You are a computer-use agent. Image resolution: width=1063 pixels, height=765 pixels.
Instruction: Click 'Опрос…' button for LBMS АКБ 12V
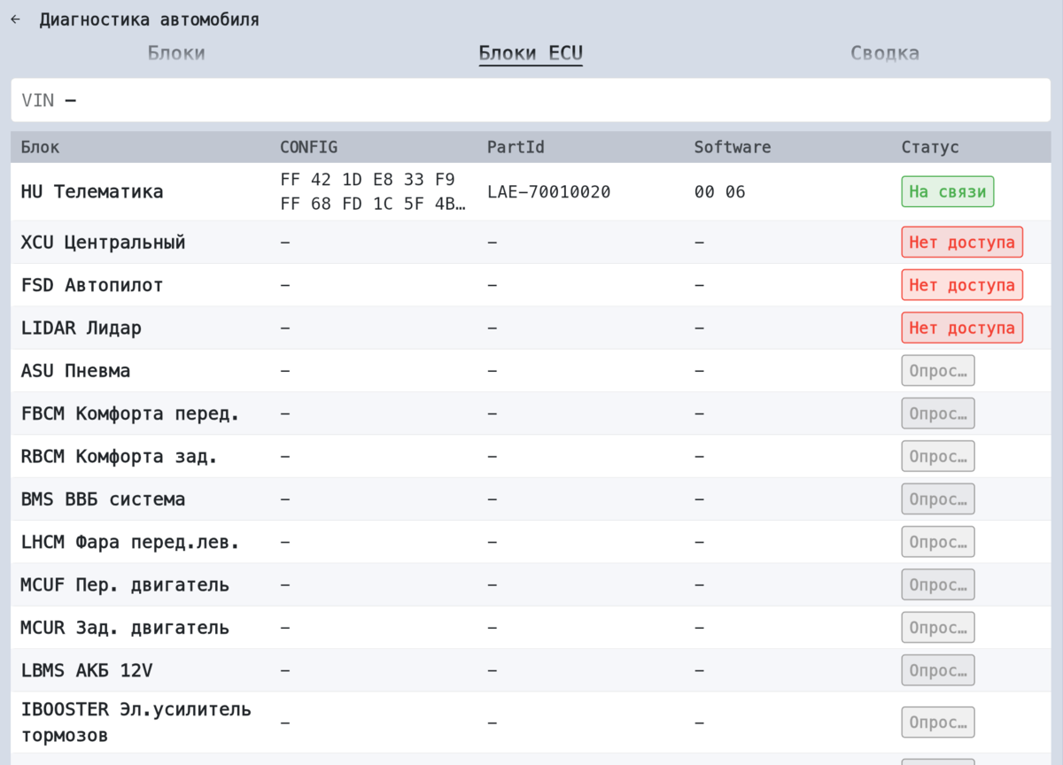(x=938, y=670)
